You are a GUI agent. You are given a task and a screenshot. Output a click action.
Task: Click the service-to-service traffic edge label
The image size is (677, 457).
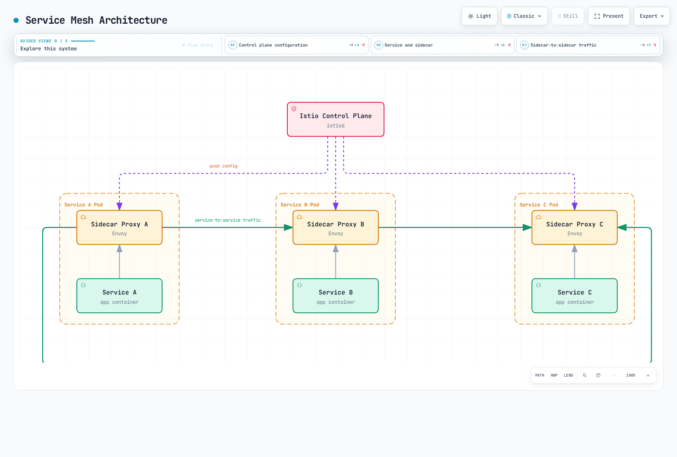(228, 220)
